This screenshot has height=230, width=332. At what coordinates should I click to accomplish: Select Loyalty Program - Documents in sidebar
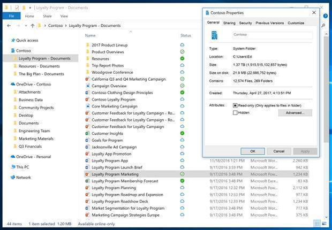point(41,58)
